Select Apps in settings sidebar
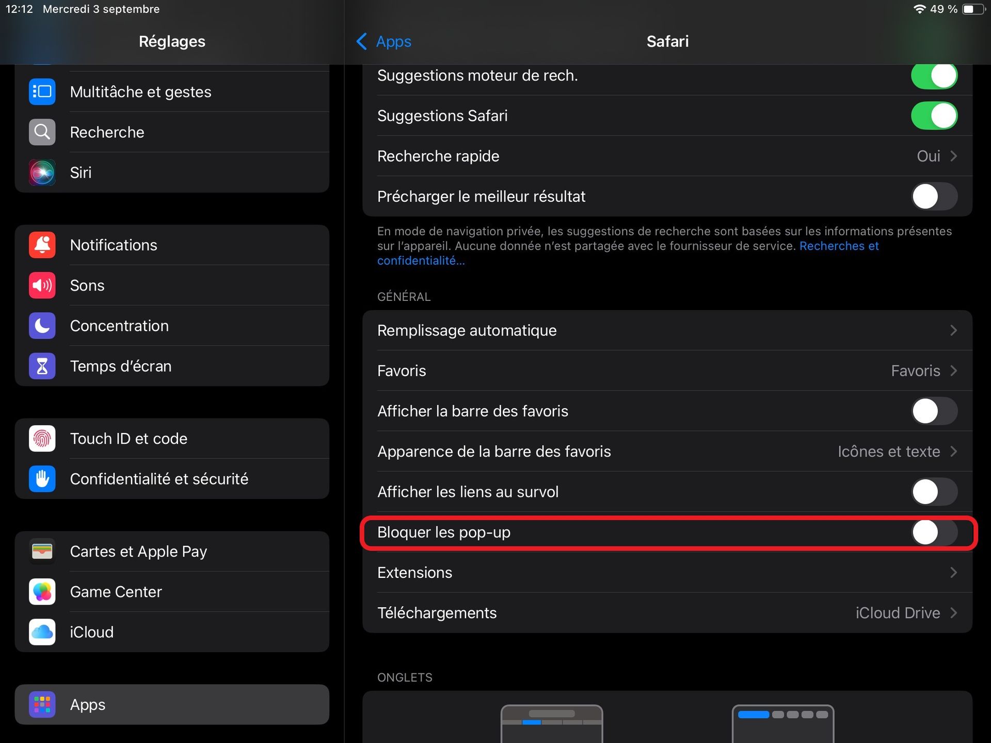This screenshot has height=743, width=991. click(172, 704)
